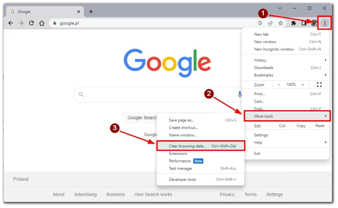Expand the Bookmarks submenu

point(286,75)
